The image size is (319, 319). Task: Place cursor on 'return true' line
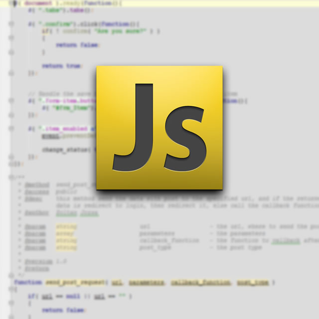tap(61, 66)
